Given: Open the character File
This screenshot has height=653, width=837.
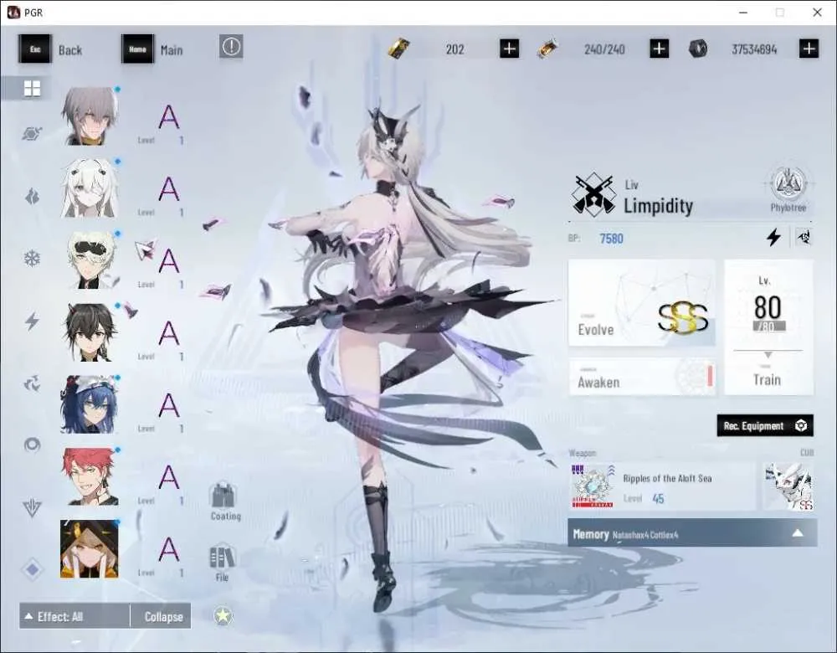Looking at the screenshot, I should pos(222,563).
